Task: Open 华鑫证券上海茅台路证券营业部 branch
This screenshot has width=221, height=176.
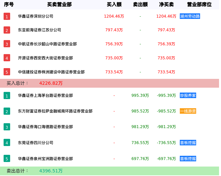Action: pyautogui.click(x=45, y=95)
